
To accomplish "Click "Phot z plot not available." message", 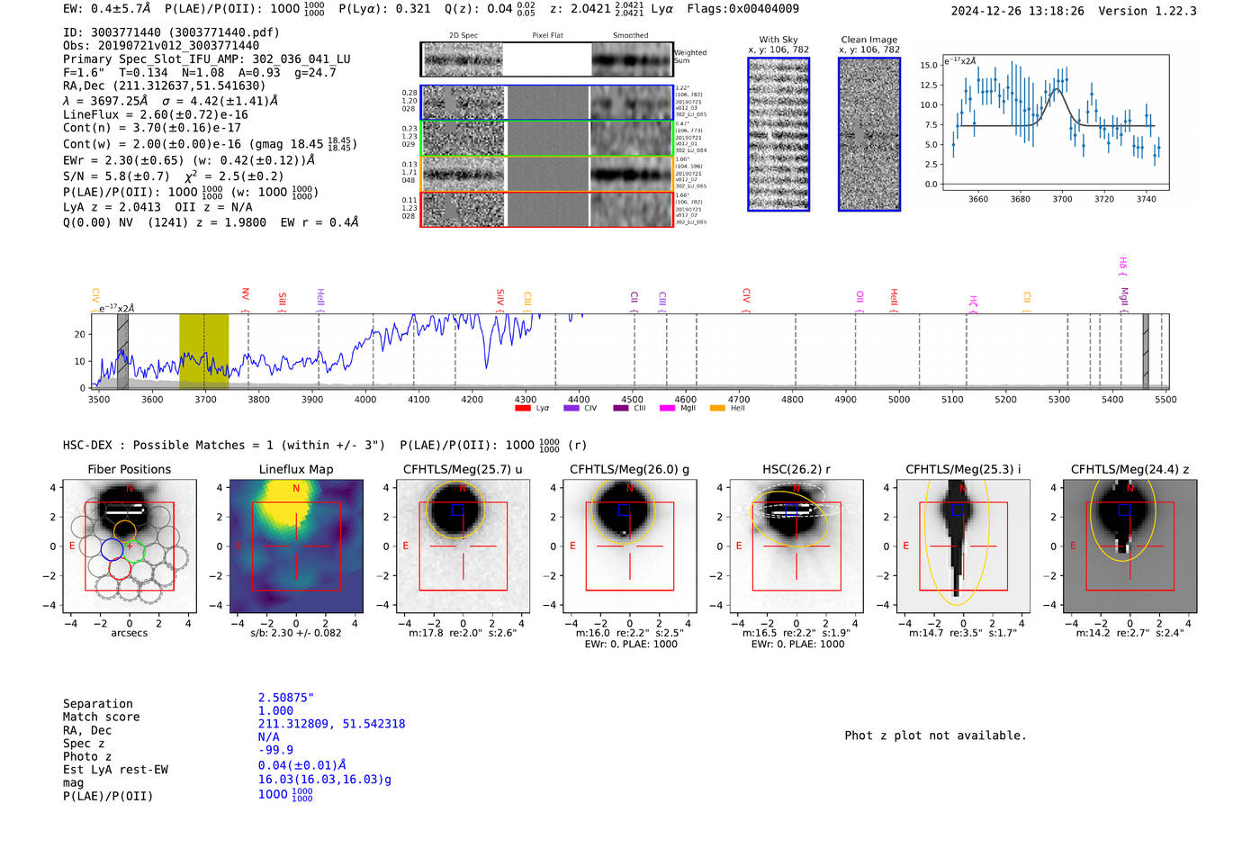I will pyautogui.click(x=935, y=736).
